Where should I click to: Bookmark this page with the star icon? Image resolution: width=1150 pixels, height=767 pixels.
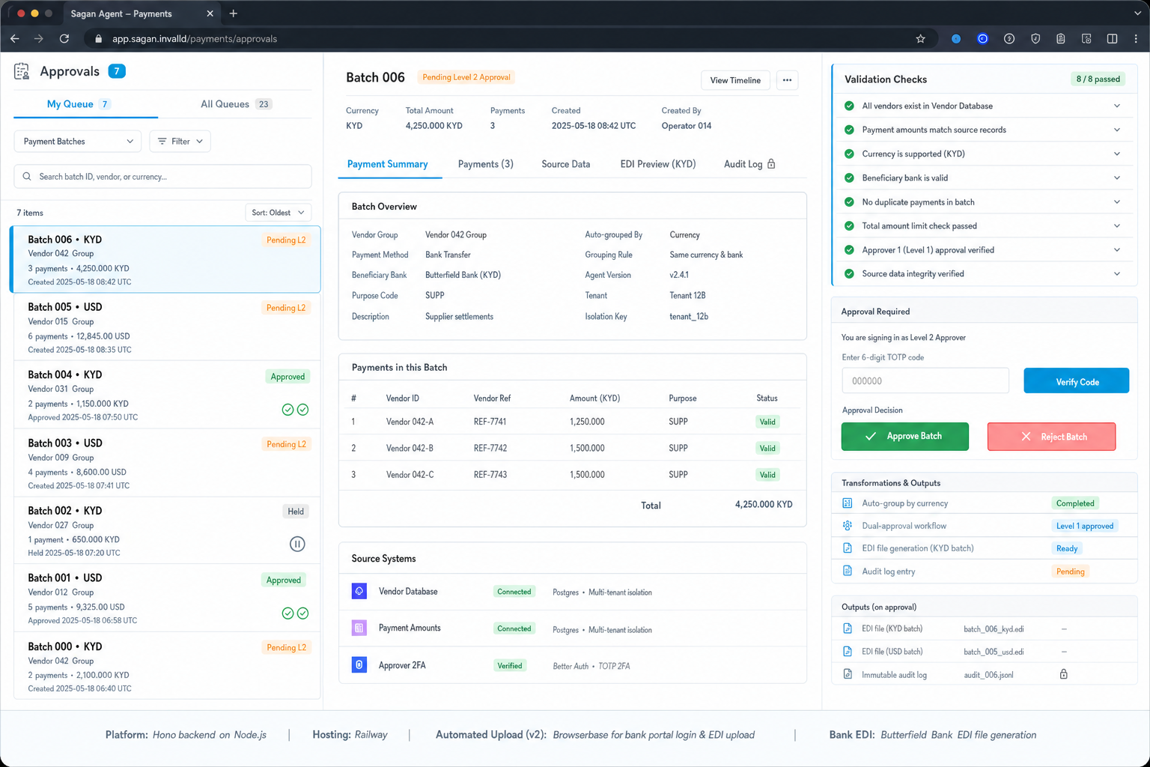coord(920,39)
